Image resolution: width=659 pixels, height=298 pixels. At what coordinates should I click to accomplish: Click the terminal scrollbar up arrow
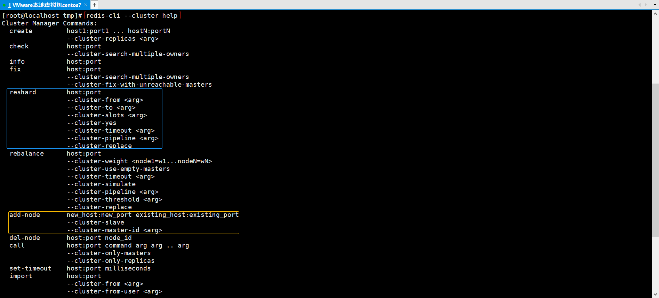tap(655, 14)
